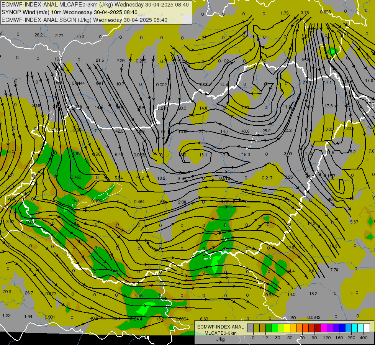The height and width of the screenshot is (345, 375).
Task: Click the legend scale label 90
Action: pos(314,338)
